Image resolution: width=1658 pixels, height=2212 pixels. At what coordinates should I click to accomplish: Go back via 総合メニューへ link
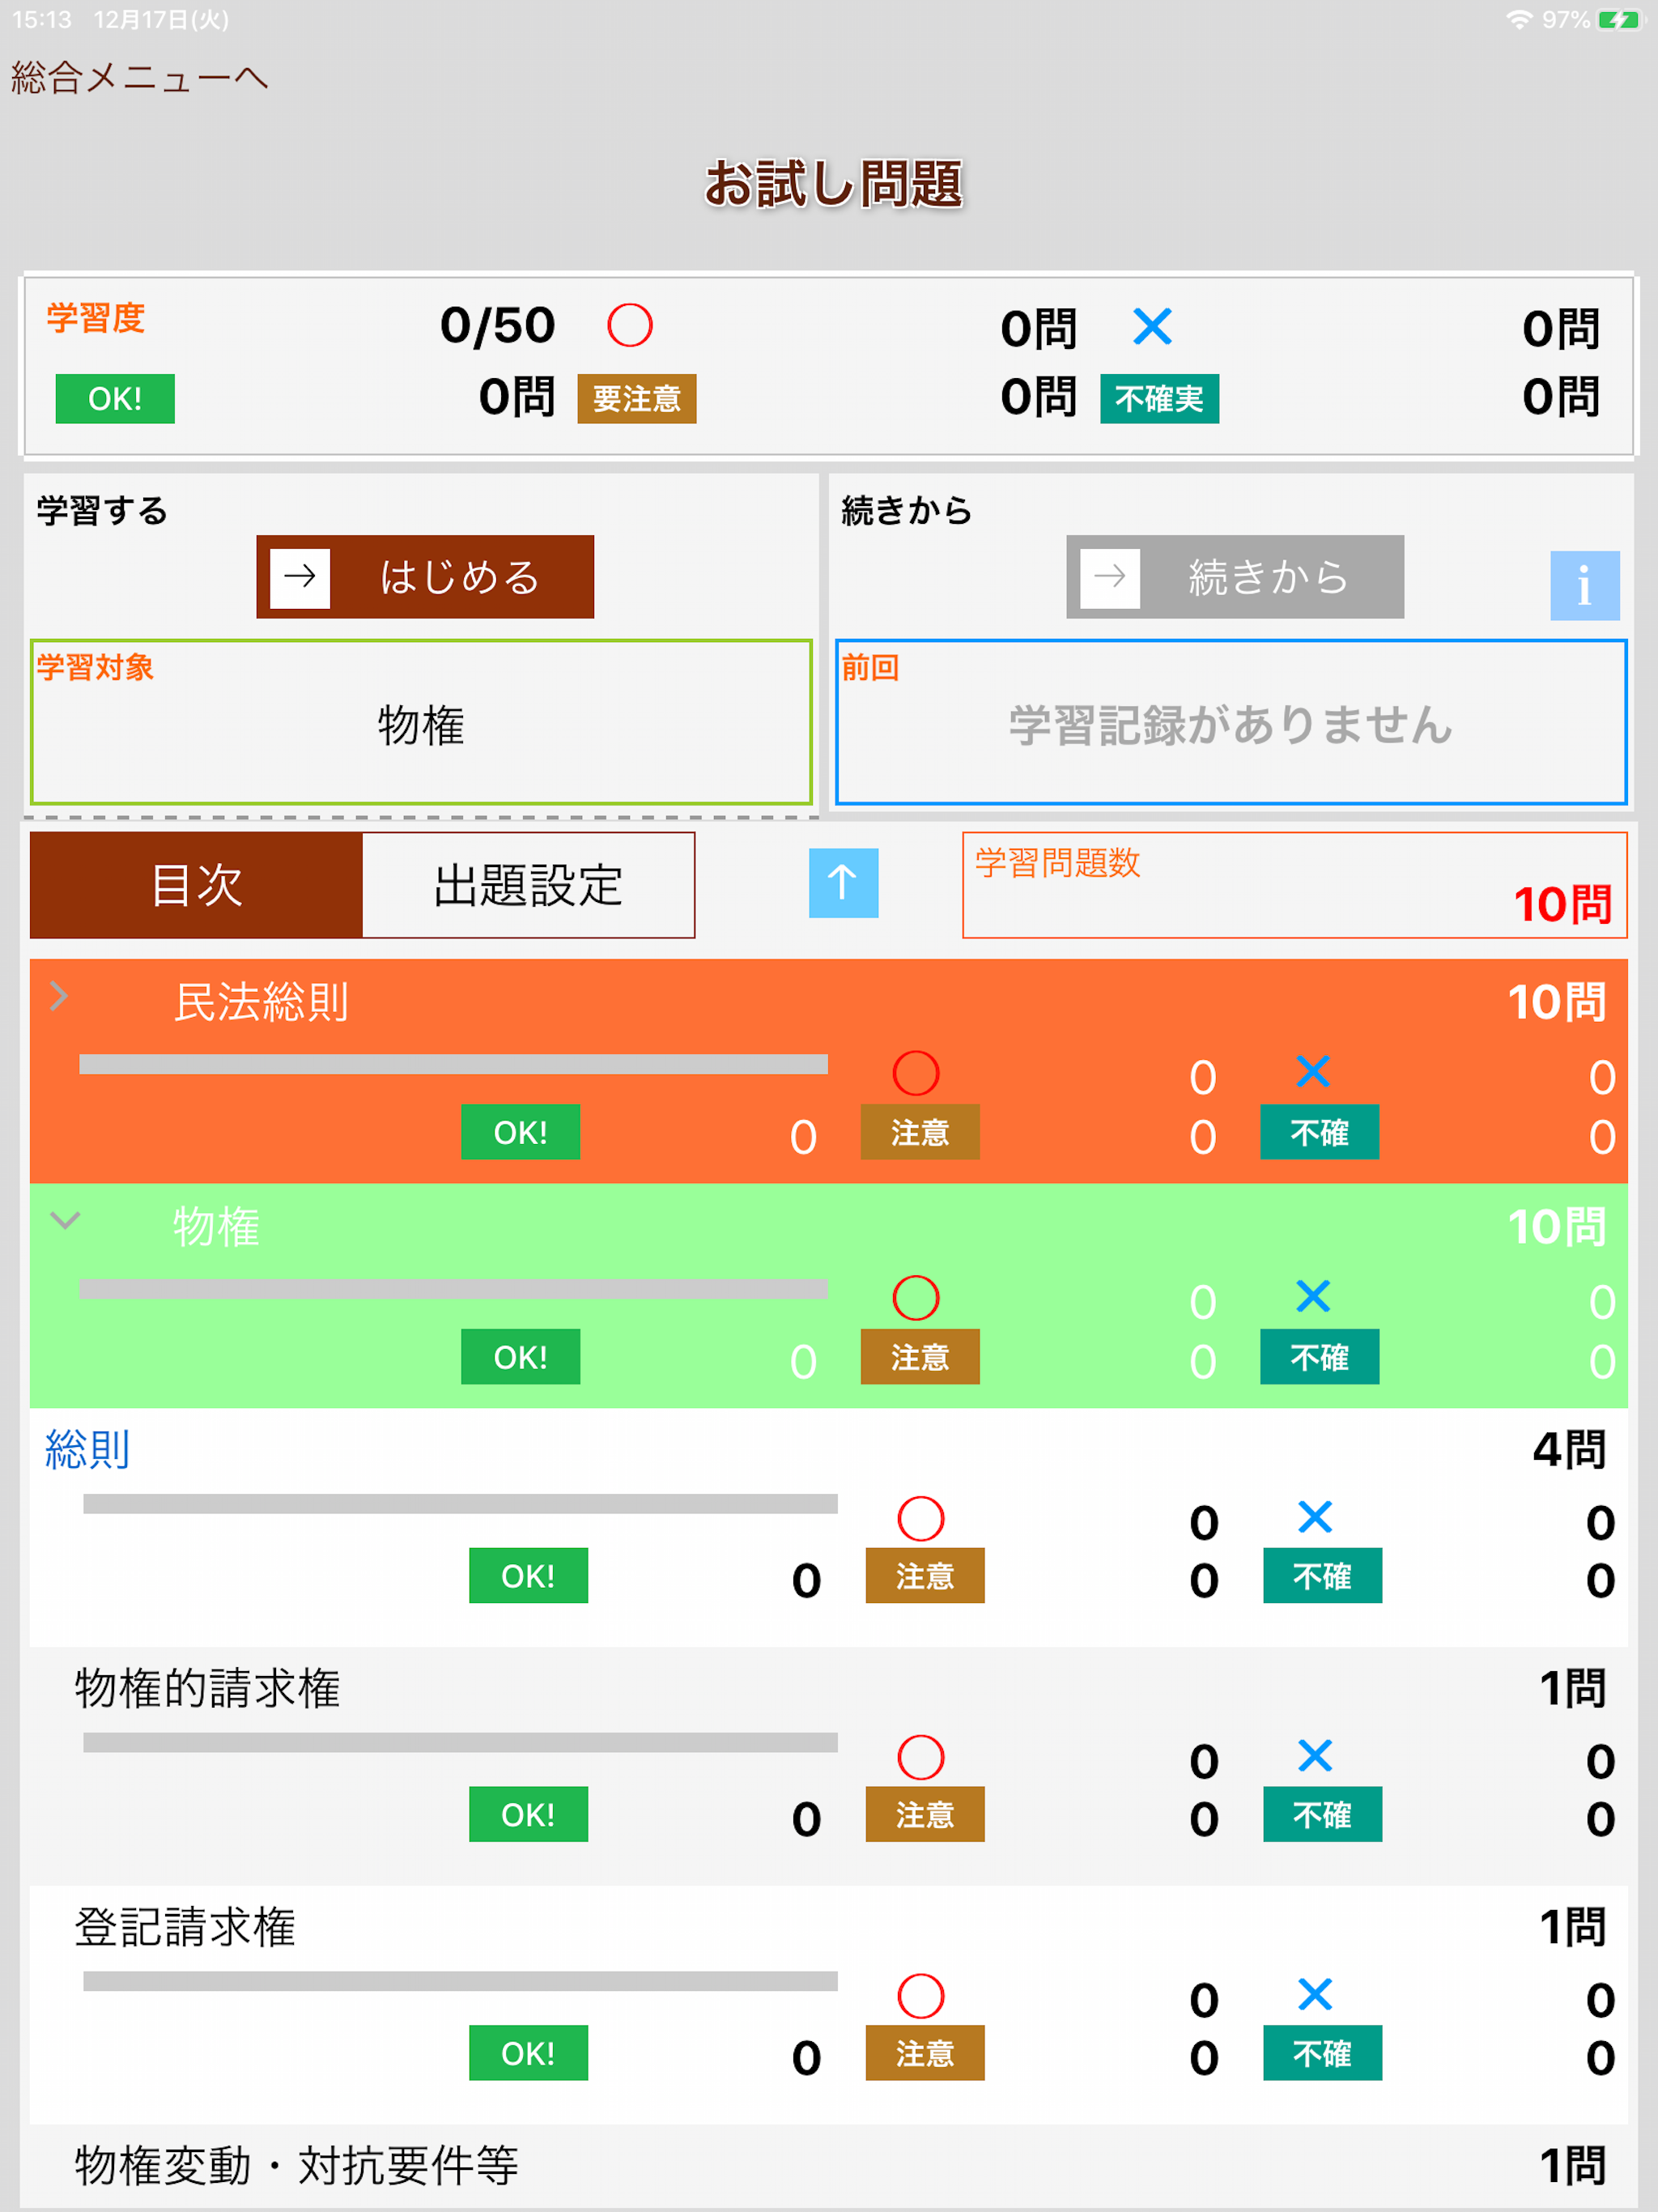click(139, 78)
